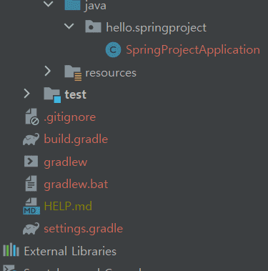Expand the test folder chevron

pyautogui.click(x=27, y=94)
